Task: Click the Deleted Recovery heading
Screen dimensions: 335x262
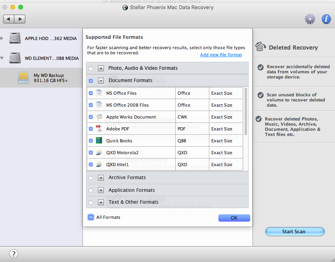Action: (x=293, y=48)
